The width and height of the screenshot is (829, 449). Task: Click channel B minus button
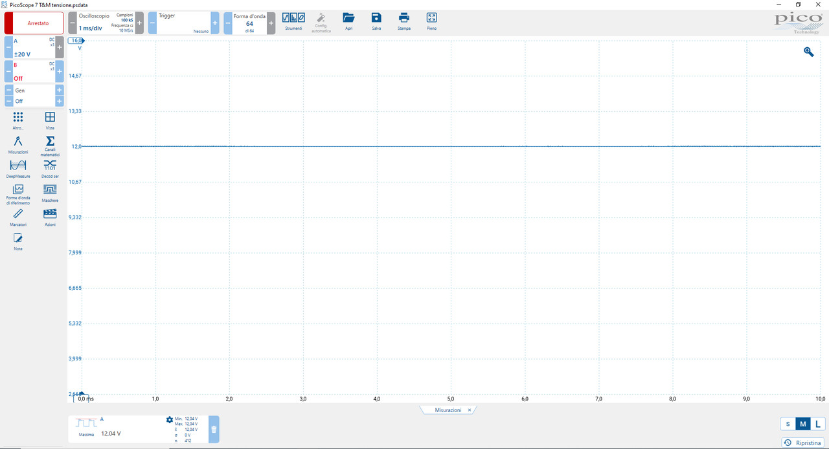pos(8,71)
